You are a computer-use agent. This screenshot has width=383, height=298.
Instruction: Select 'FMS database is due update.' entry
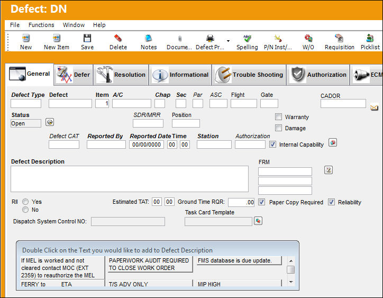tap(239, 260)
